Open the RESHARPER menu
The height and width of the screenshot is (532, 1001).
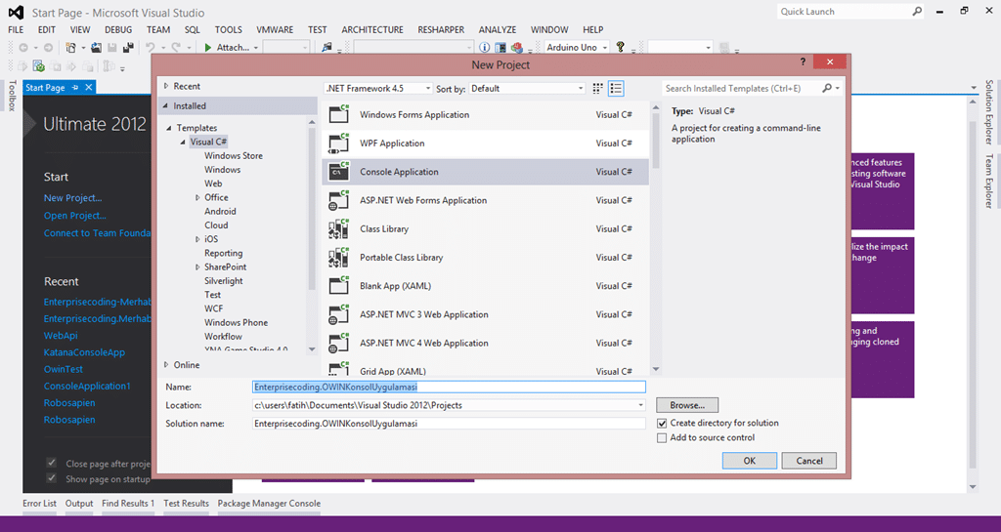point(441,29)
